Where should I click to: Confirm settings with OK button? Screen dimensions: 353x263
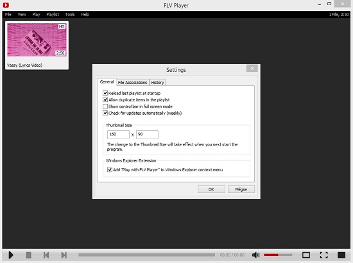211,189
